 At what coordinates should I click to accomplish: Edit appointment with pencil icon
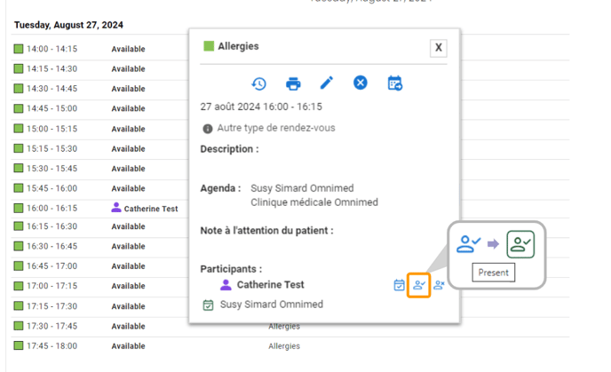pyautogui.click(x=327, y=83)
